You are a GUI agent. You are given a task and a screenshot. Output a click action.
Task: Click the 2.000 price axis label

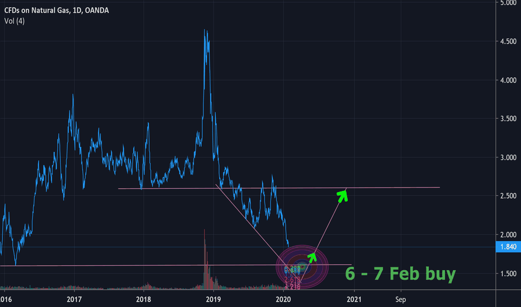(x=508, y=234)
